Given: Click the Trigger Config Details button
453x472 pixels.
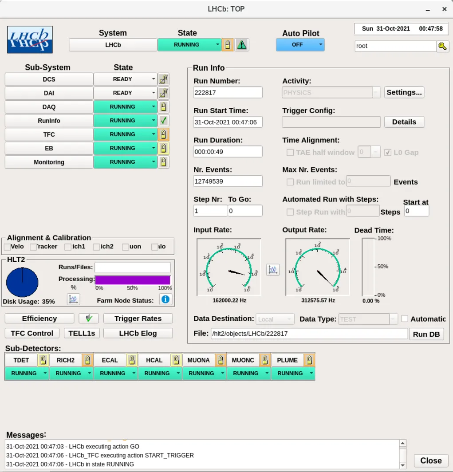Looking at the screenshot, I should click(x=404, y=122).
